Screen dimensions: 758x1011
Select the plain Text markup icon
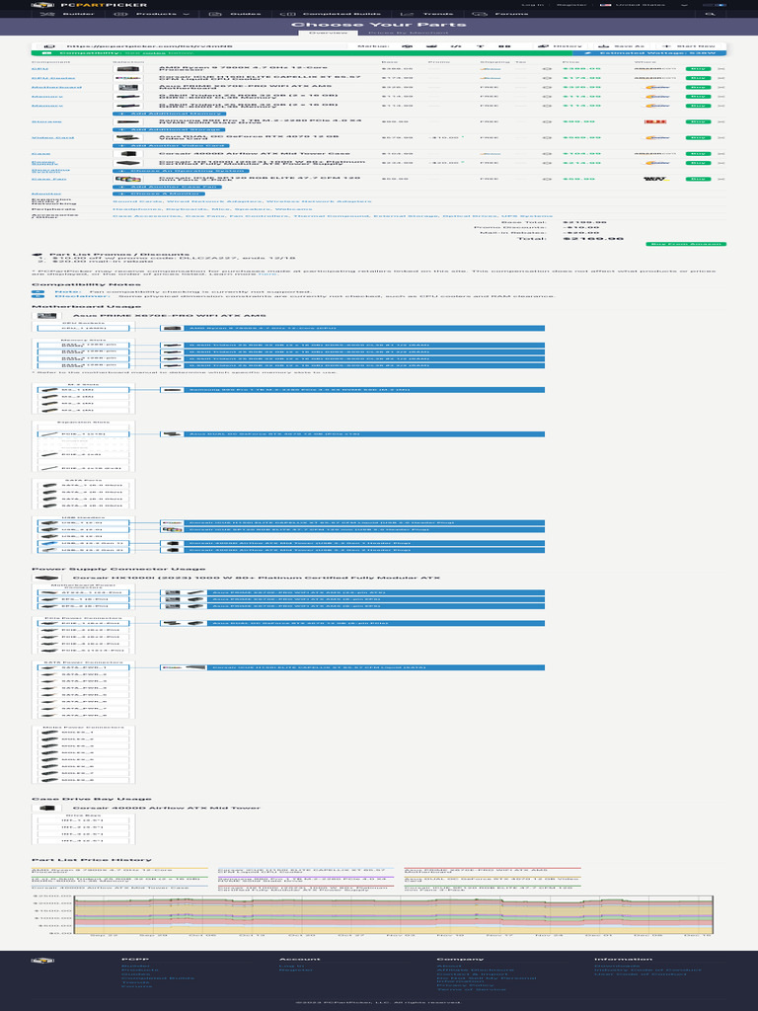click(x=480, y=45)
